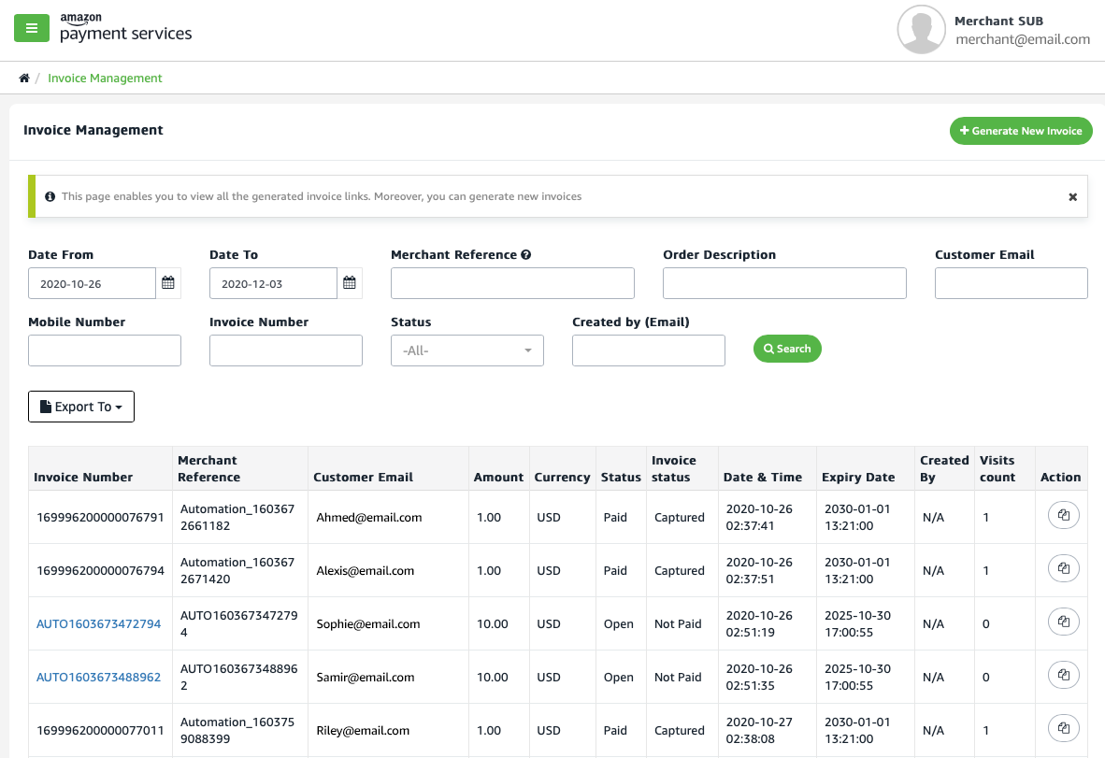
Task: Open invoice AUTO1603673472794 details
Action: (98, 623)
